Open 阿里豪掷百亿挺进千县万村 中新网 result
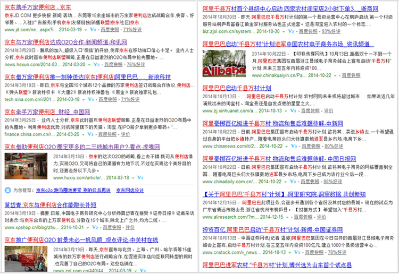399x274 pixels. (x=273, y=123)
